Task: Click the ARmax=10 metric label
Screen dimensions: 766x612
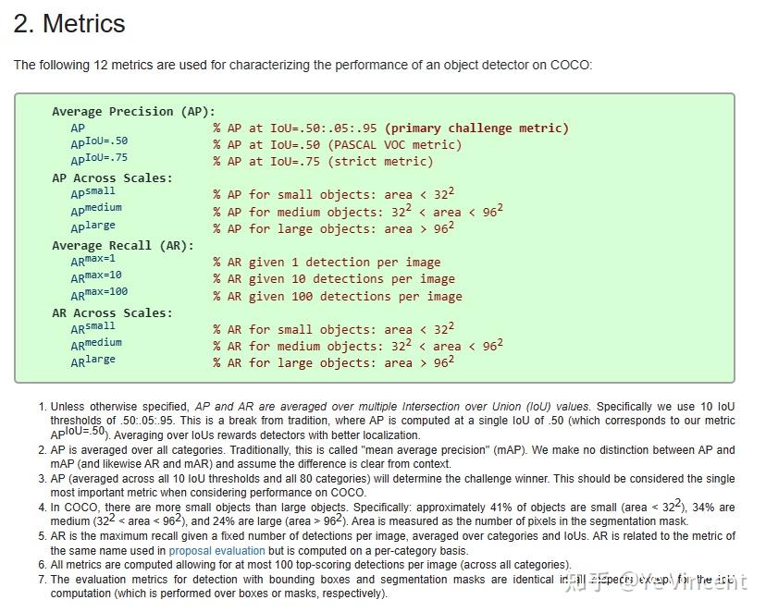Action: point(96,277)
